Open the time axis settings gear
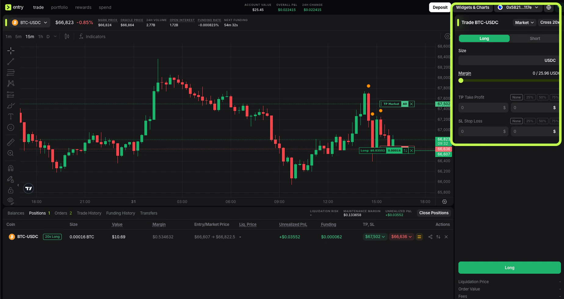 point(444,201)
